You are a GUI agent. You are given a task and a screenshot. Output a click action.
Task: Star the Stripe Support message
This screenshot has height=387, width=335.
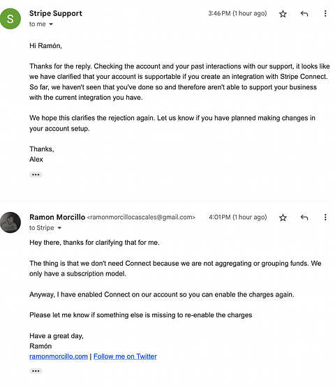point(283,14)
